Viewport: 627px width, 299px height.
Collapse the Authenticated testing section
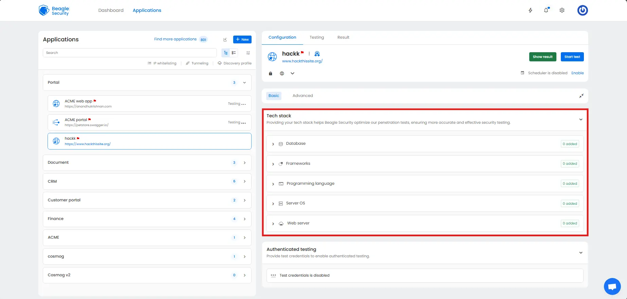click(x=580, y=253)
